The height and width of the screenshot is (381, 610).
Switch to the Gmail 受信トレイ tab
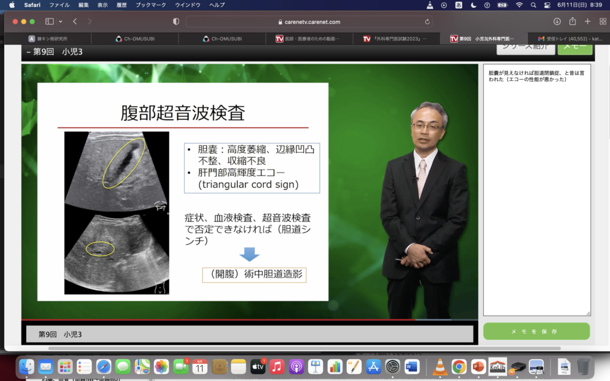pos(569,39)
